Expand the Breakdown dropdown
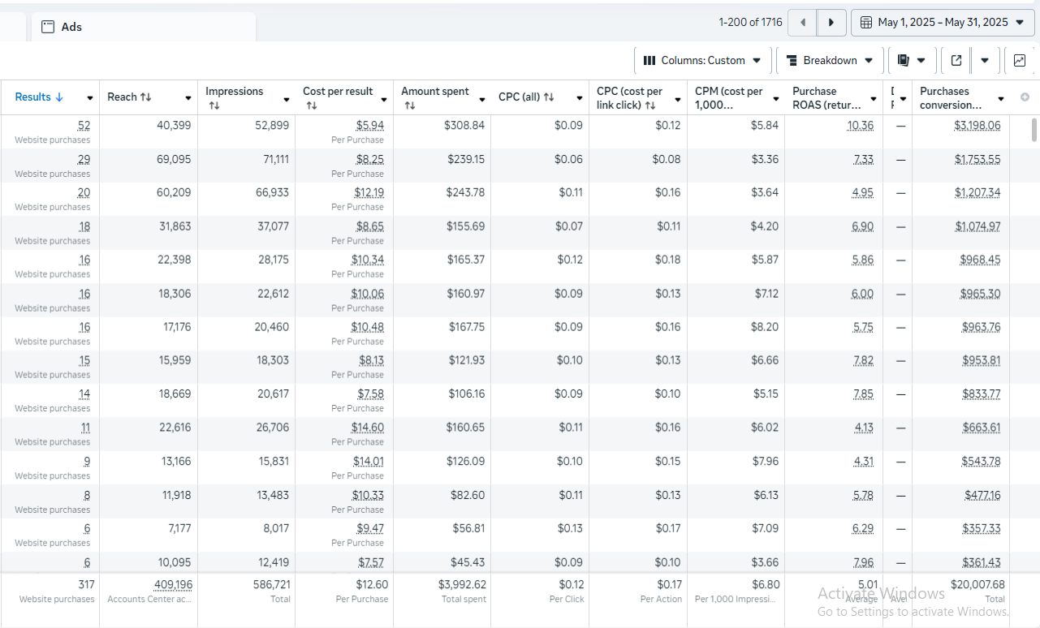 [829, 60]
